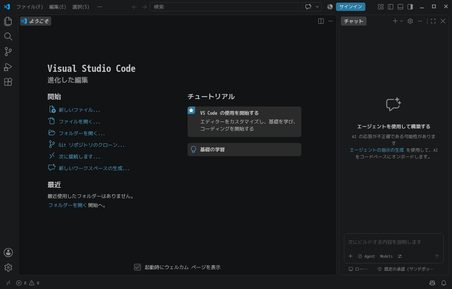Maximize the chat panel
Screen dimensions: 452x289
click(x=433, y=21)
